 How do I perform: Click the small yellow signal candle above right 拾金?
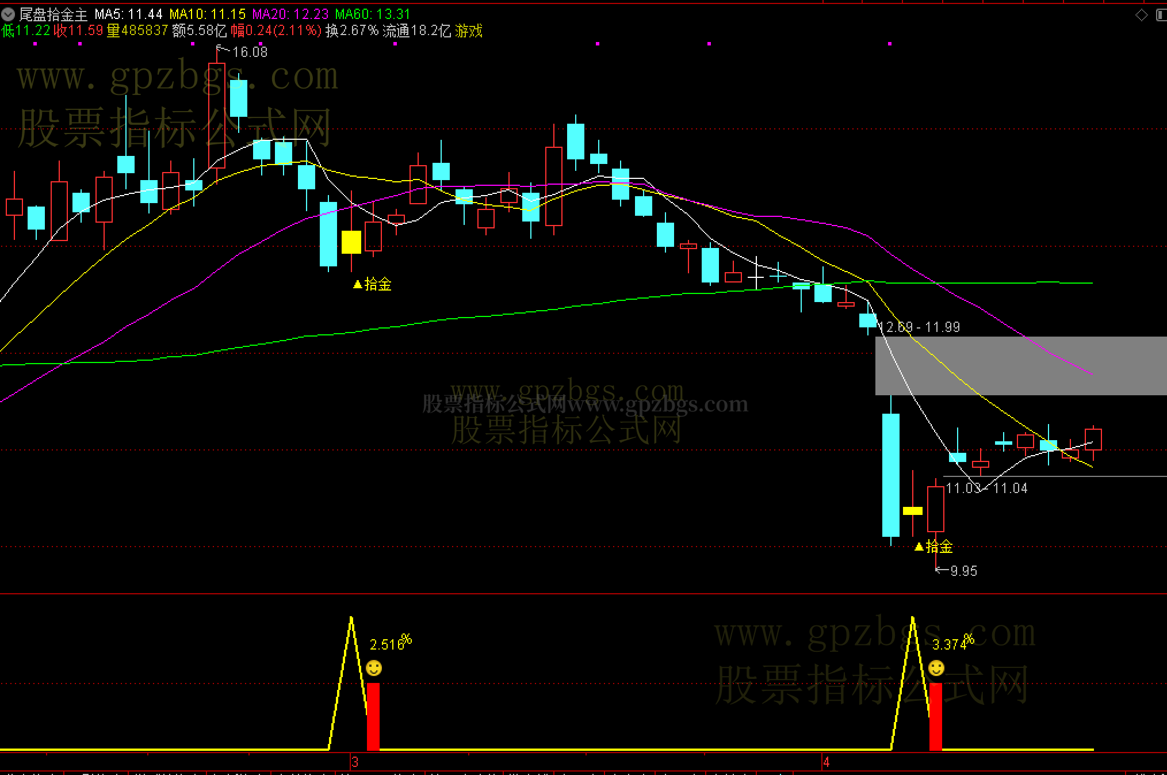point(913,511)
